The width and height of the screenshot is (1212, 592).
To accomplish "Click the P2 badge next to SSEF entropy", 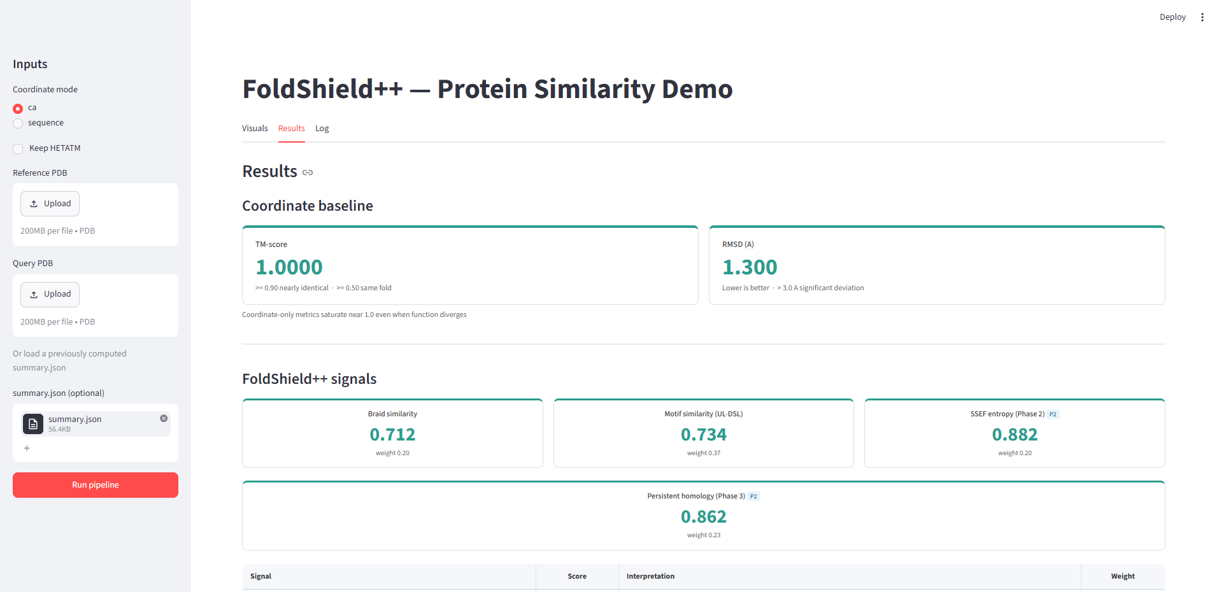I will pyautogui.click(x=1053, y=414).
